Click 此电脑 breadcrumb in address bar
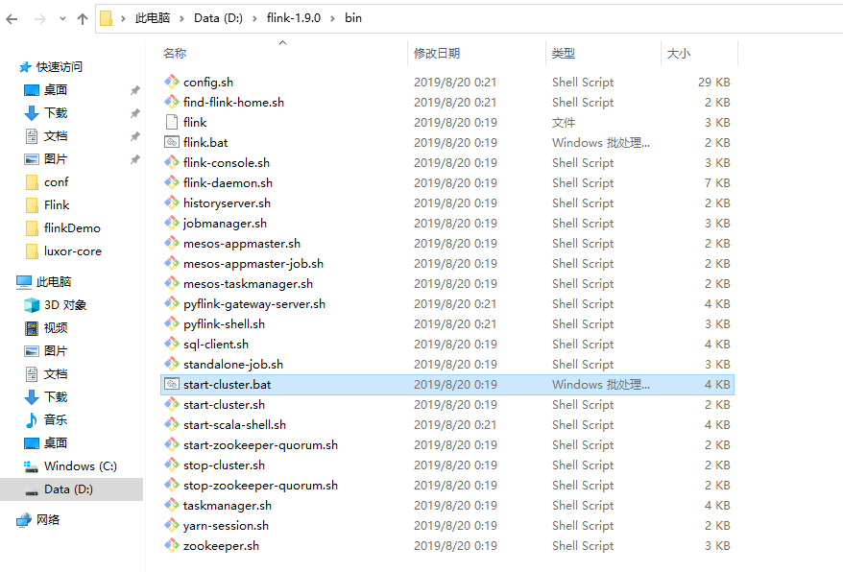843x572 pixels. pyautogui.click(x=152, y=18)
